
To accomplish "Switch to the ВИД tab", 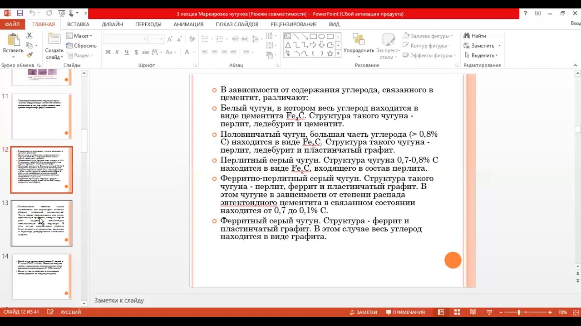I will pyautogui.click(x=334, y=24).
